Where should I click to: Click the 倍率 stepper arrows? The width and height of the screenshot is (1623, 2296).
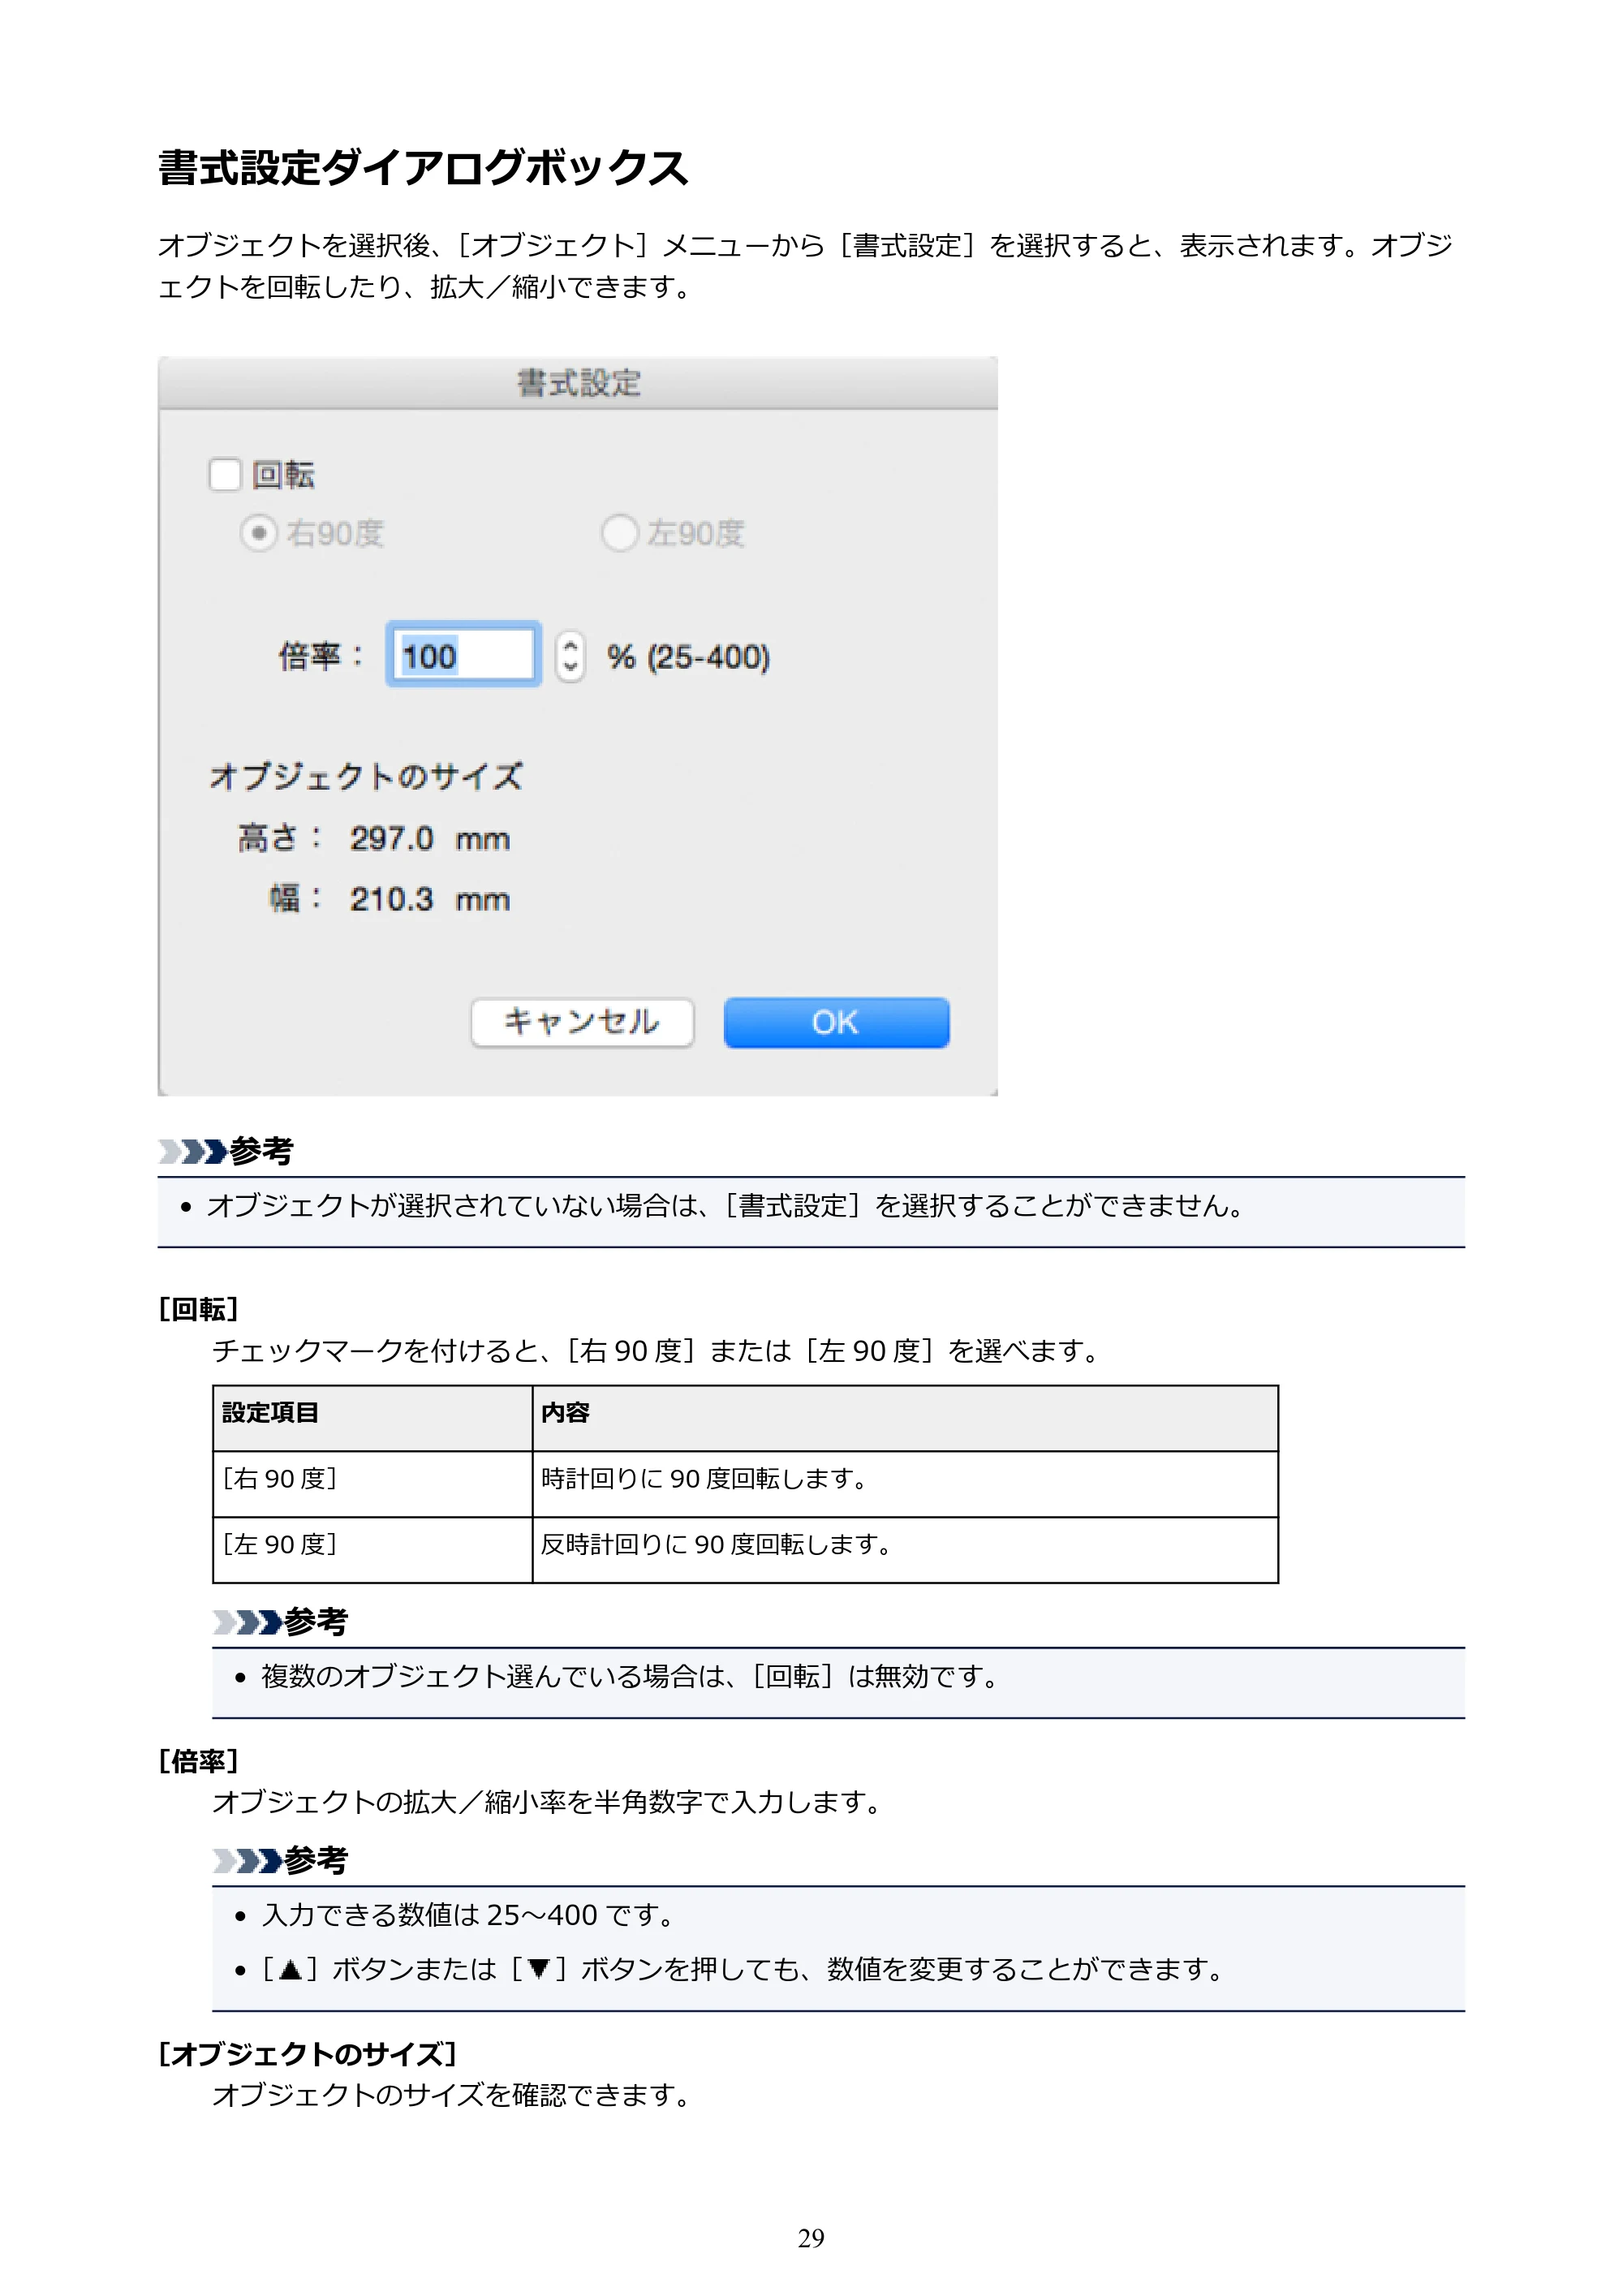coord(570,656)
